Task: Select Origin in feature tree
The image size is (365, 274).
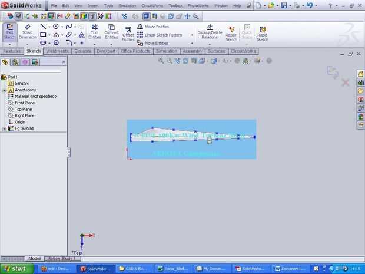Action: [x=16, y=122]
